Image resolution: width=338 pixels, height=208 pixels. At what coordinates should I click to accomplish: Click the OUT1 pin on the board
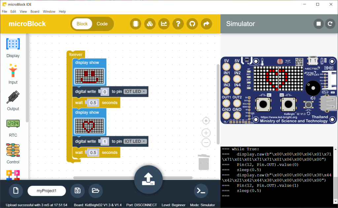(x=226, y=103)
